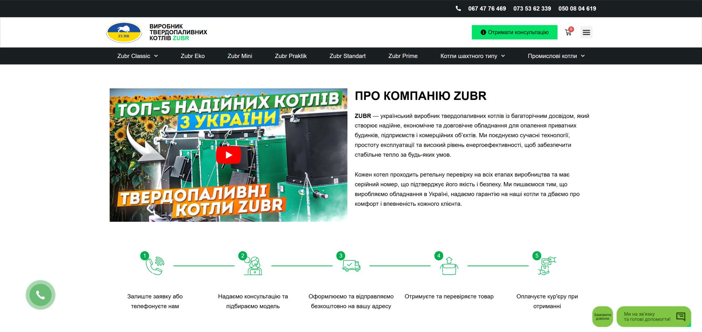Click the floating green call button
Screen dimensions: 702x332
[40, 294]
